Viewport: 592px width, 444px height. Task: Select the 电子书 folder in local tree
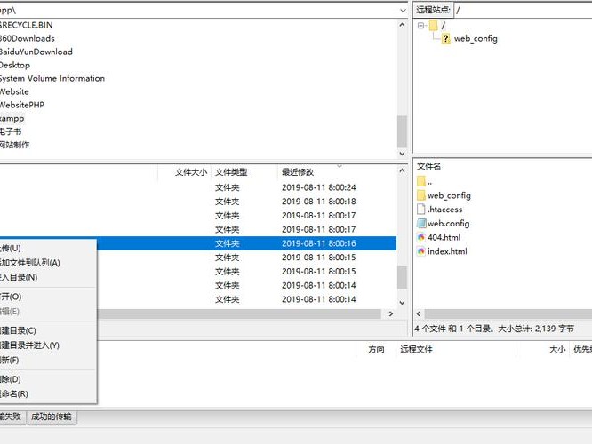[11, 131]
